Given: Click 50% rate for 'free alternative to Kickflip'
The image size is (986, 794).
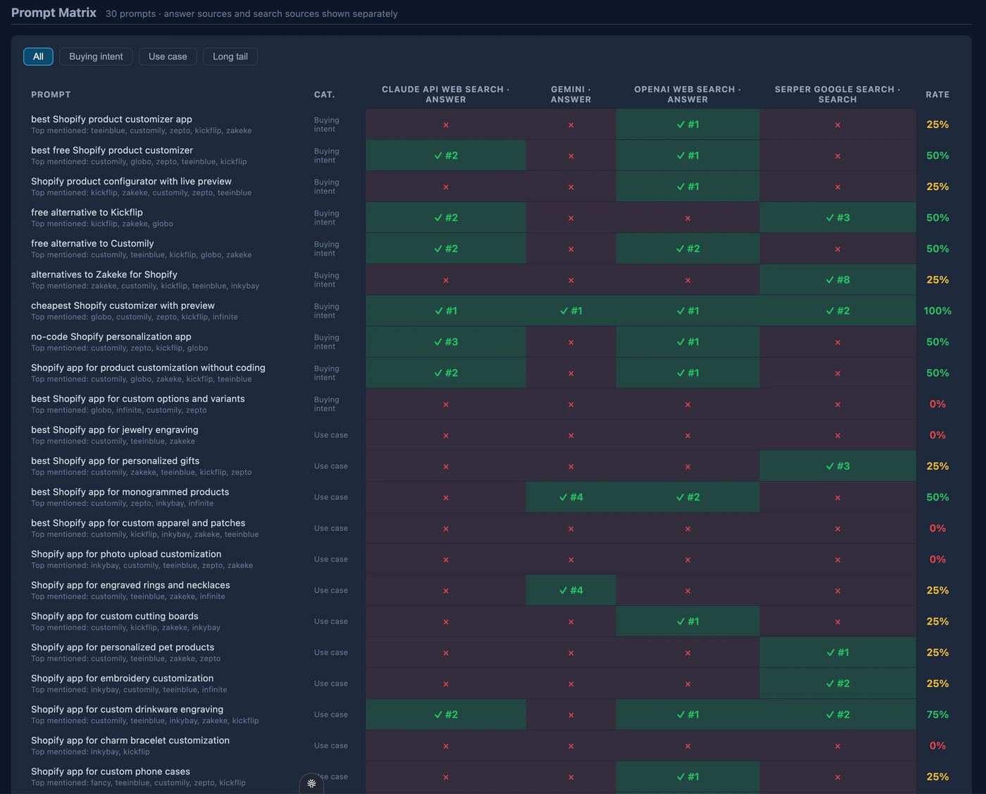Looking at the screenshot, I should tap(937, 218).
